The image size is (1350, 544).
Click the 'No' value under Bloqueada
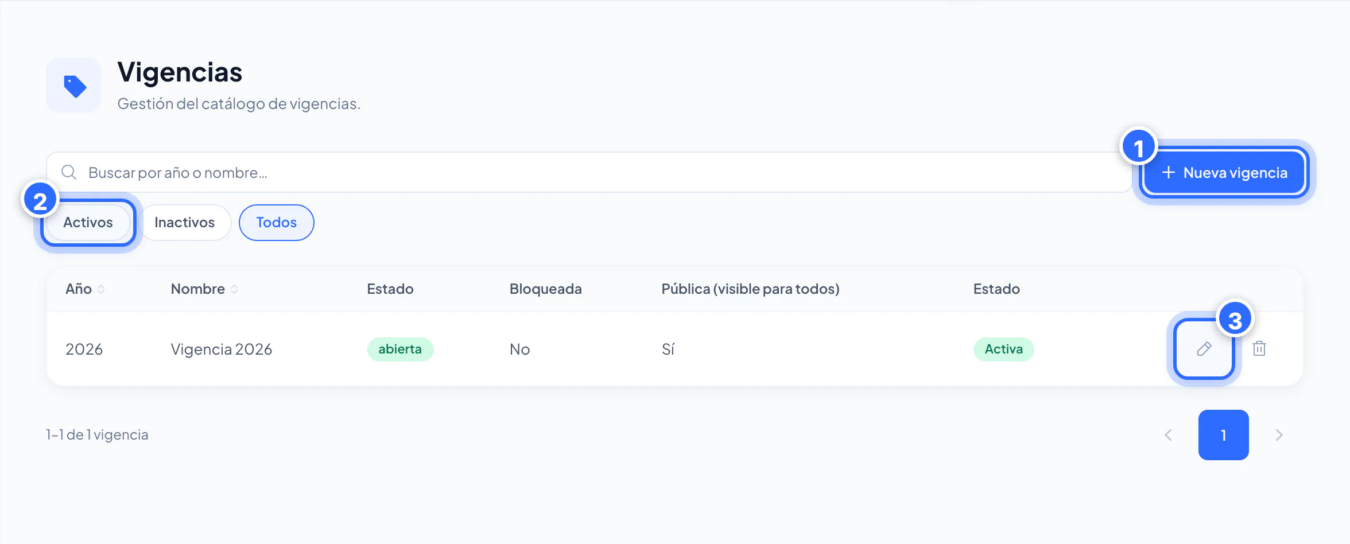click(520, 349)
